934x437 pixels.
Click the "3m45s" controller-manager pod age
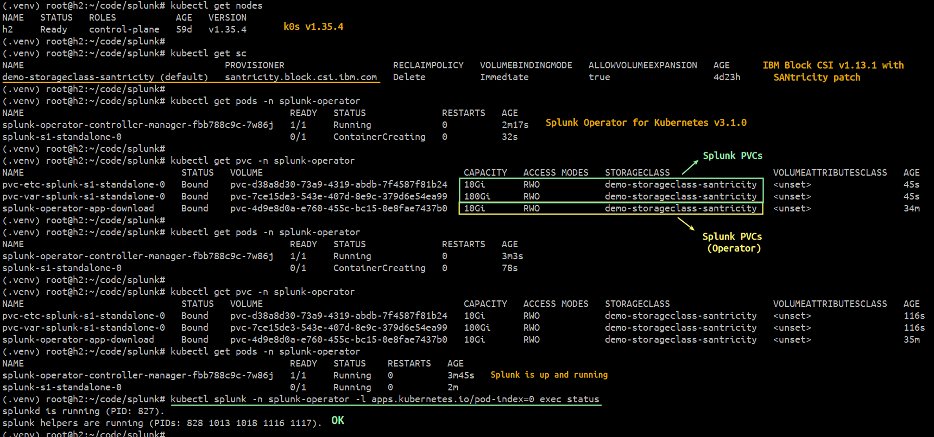[x=461, y=375]
